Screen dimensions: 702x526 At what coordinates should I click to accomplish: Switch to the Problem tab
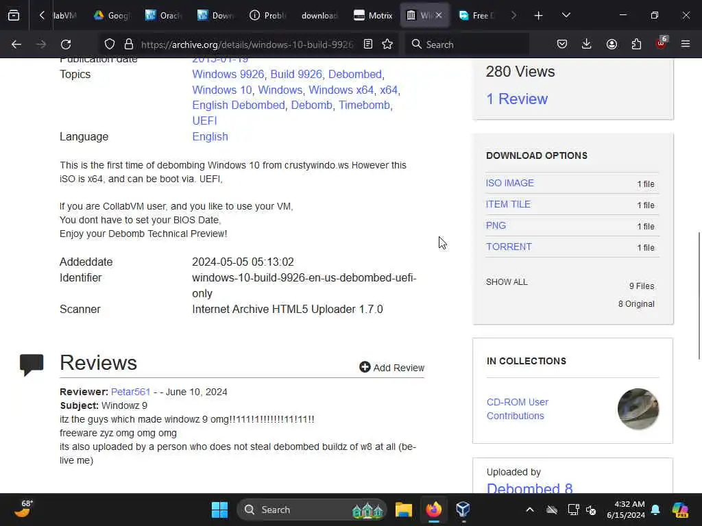click(268, 16)
